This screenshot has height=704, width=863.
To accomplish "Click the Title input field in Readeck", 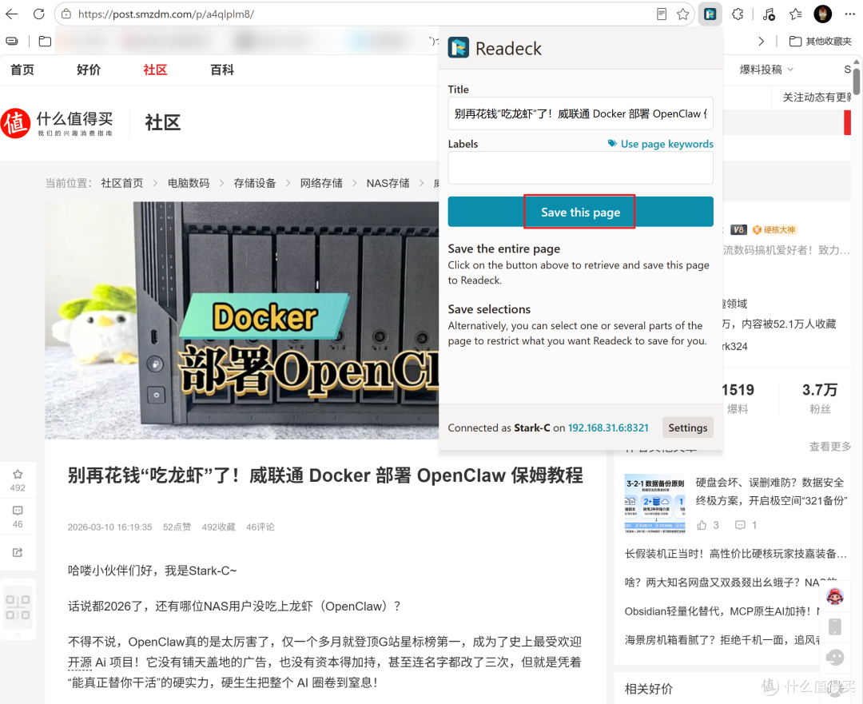I will coord(580,113).
